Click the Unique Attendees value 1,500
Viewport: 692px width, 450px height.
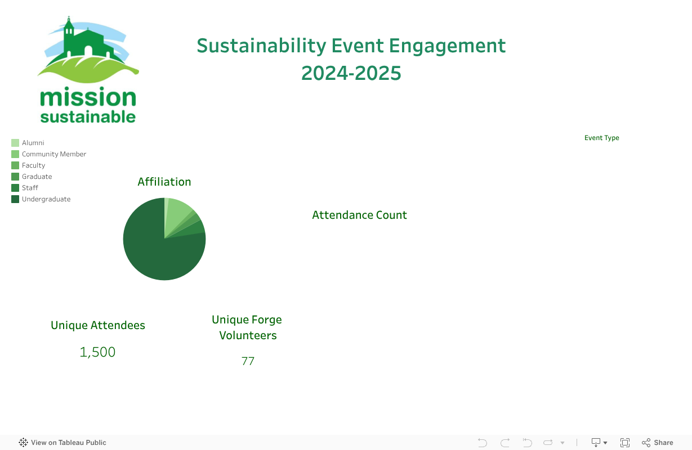[x=97, y=352]
